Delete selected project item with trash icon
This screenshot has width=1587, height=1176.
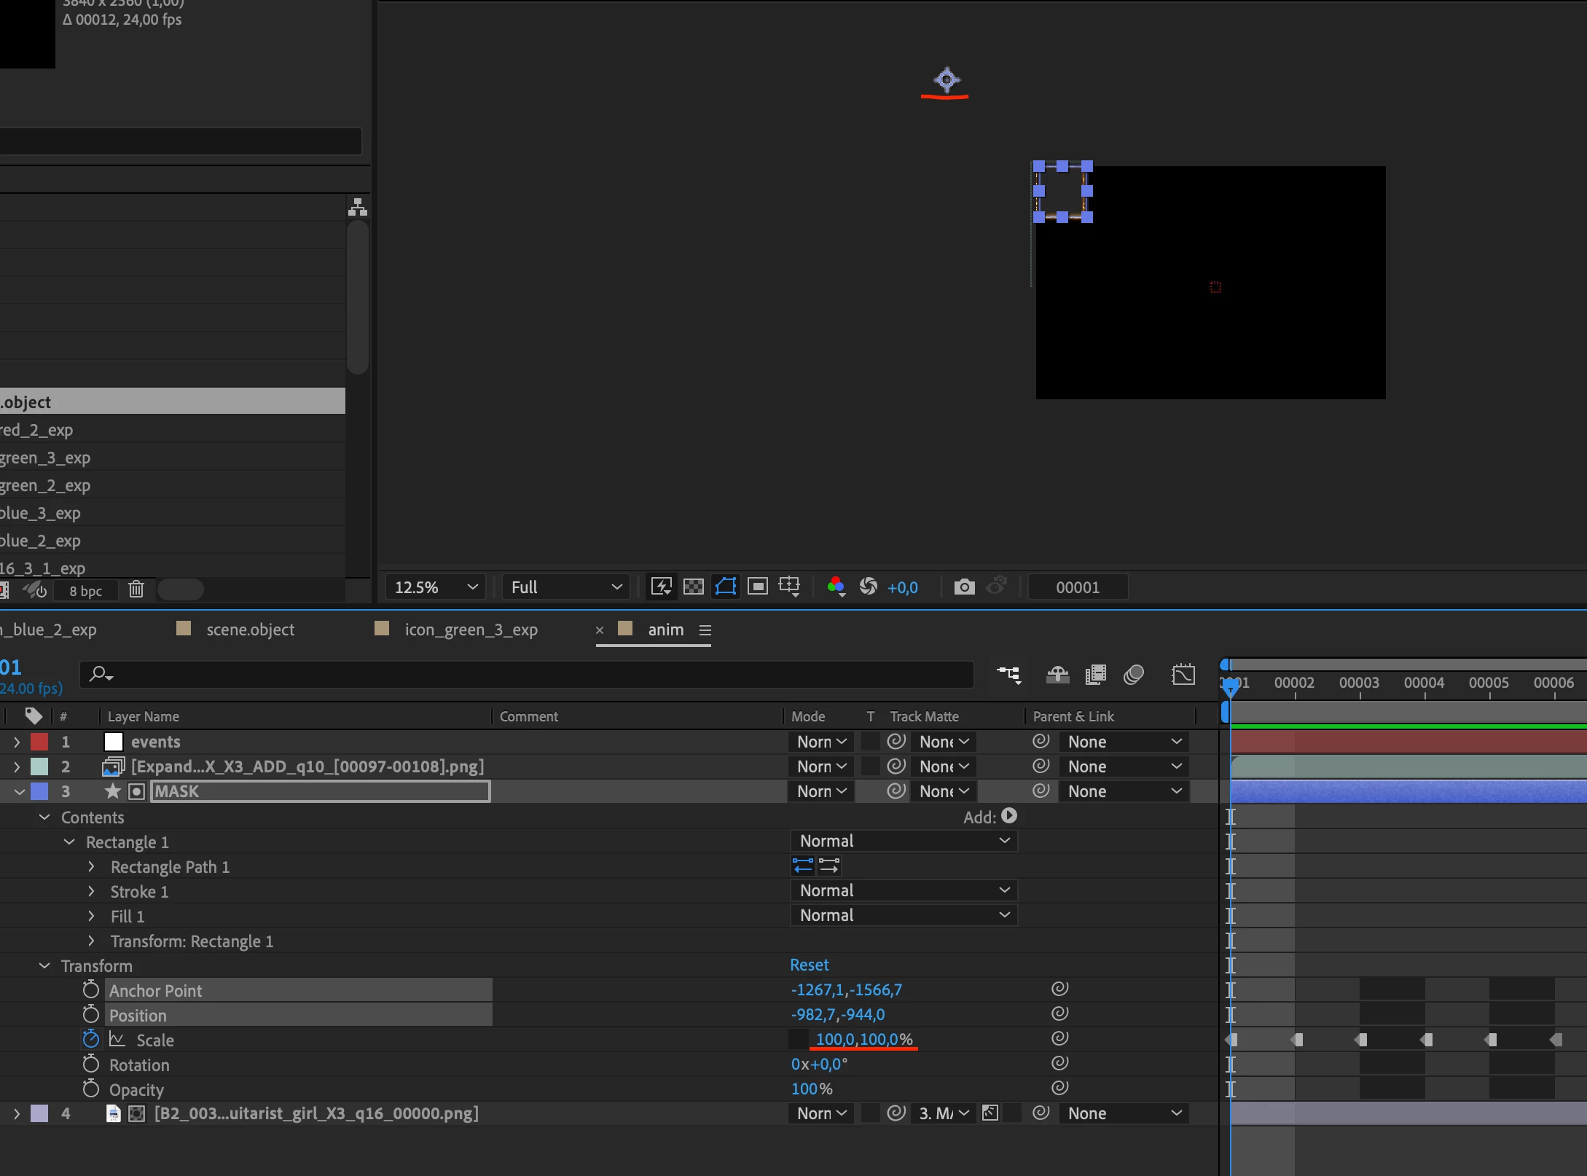pyautogui.click(x=136, y=589)
